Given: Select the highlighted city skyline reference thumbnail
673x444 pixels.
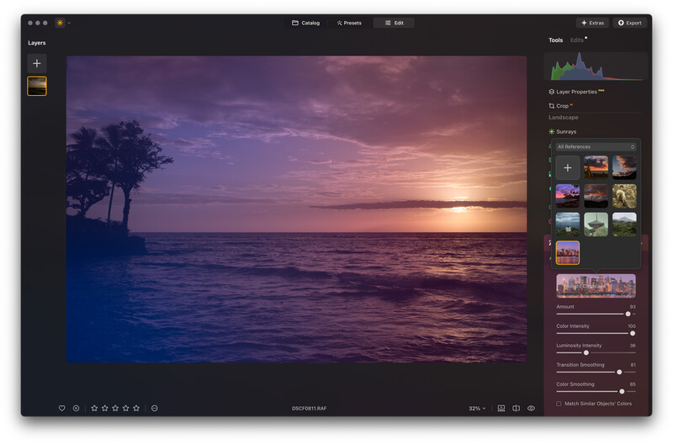Looking at the screenshot, I should point(567,252).
